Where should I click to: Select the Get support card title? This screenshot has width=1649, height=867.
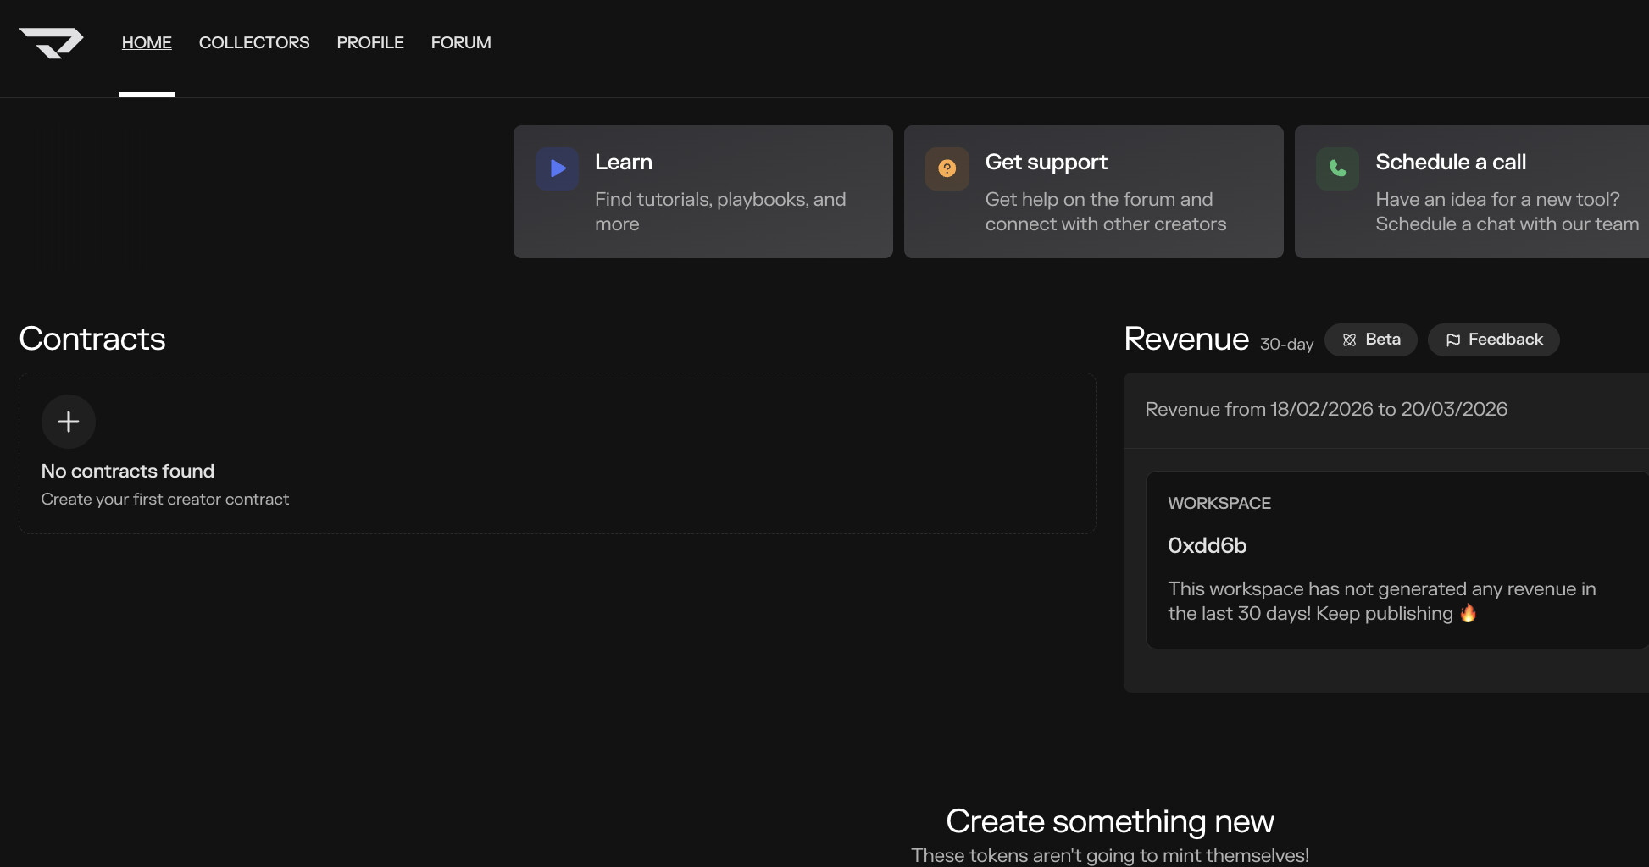click(1046, 162)
